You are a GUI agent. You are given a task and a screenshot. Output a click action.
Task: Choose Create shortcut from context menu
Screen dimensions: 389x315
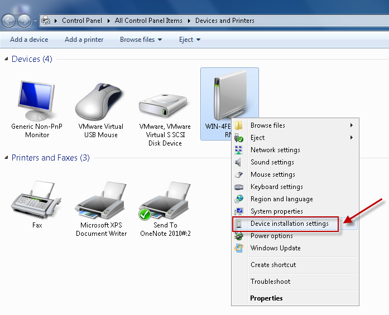pyautogui.click(x=295, y=265)
